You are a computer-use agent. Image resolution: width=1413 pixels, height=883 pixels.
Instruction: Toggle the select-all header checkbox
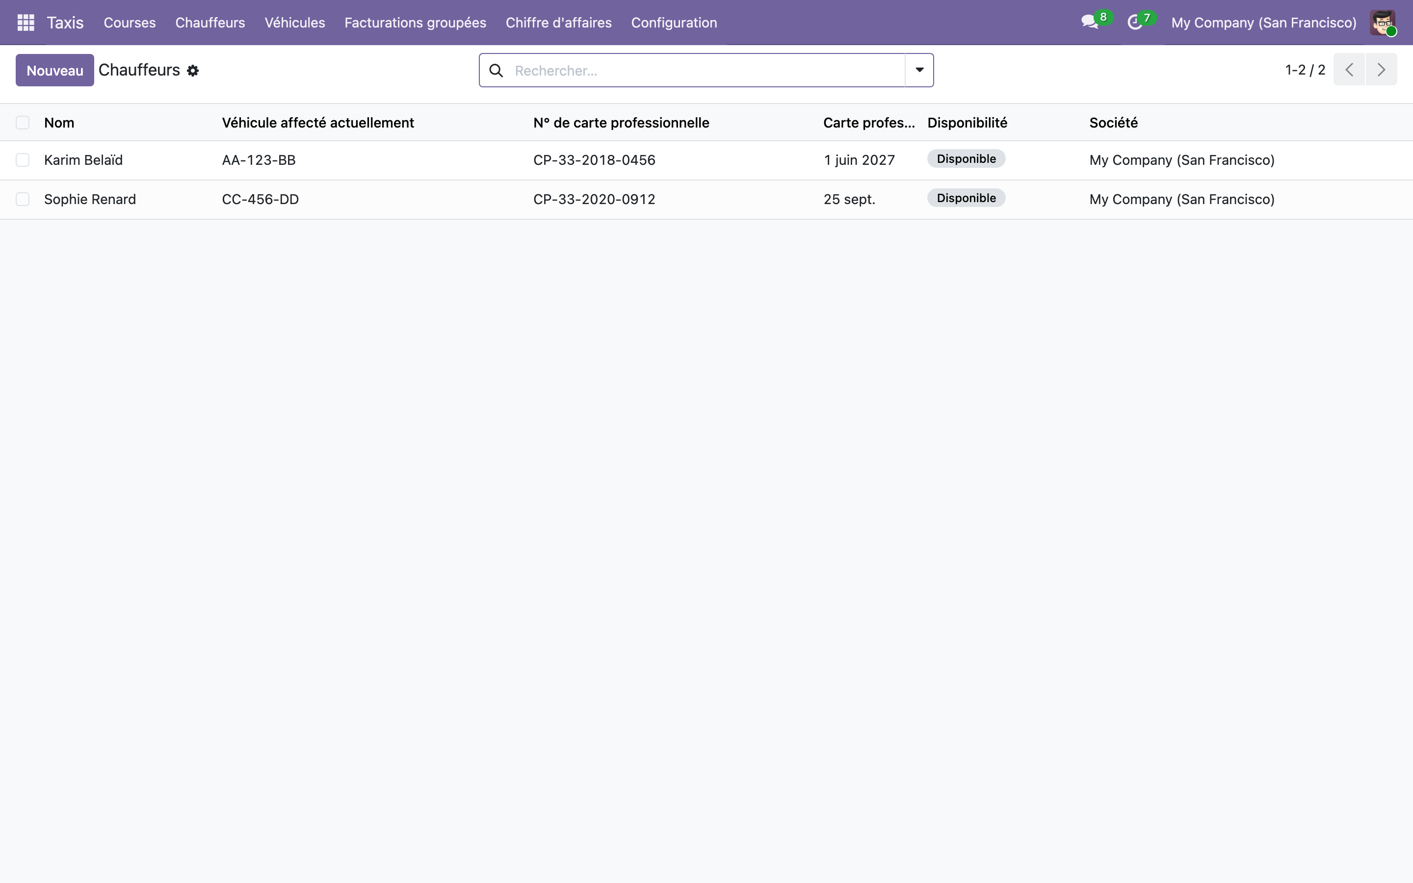(x=23, y=123)
